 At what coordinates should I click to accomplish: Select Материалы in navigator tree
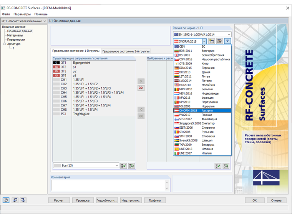click(x=15, y=35)
